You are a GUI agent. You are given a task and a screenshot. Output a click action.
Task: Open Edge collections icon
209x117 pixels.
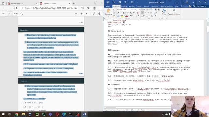88,8
